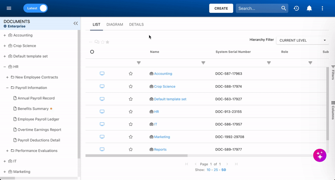Open the Accounting link in list
The image size is (335, 180).
tap(163, 73)
